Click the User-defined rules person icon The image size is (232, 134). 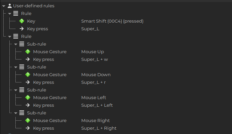(10, 6)
